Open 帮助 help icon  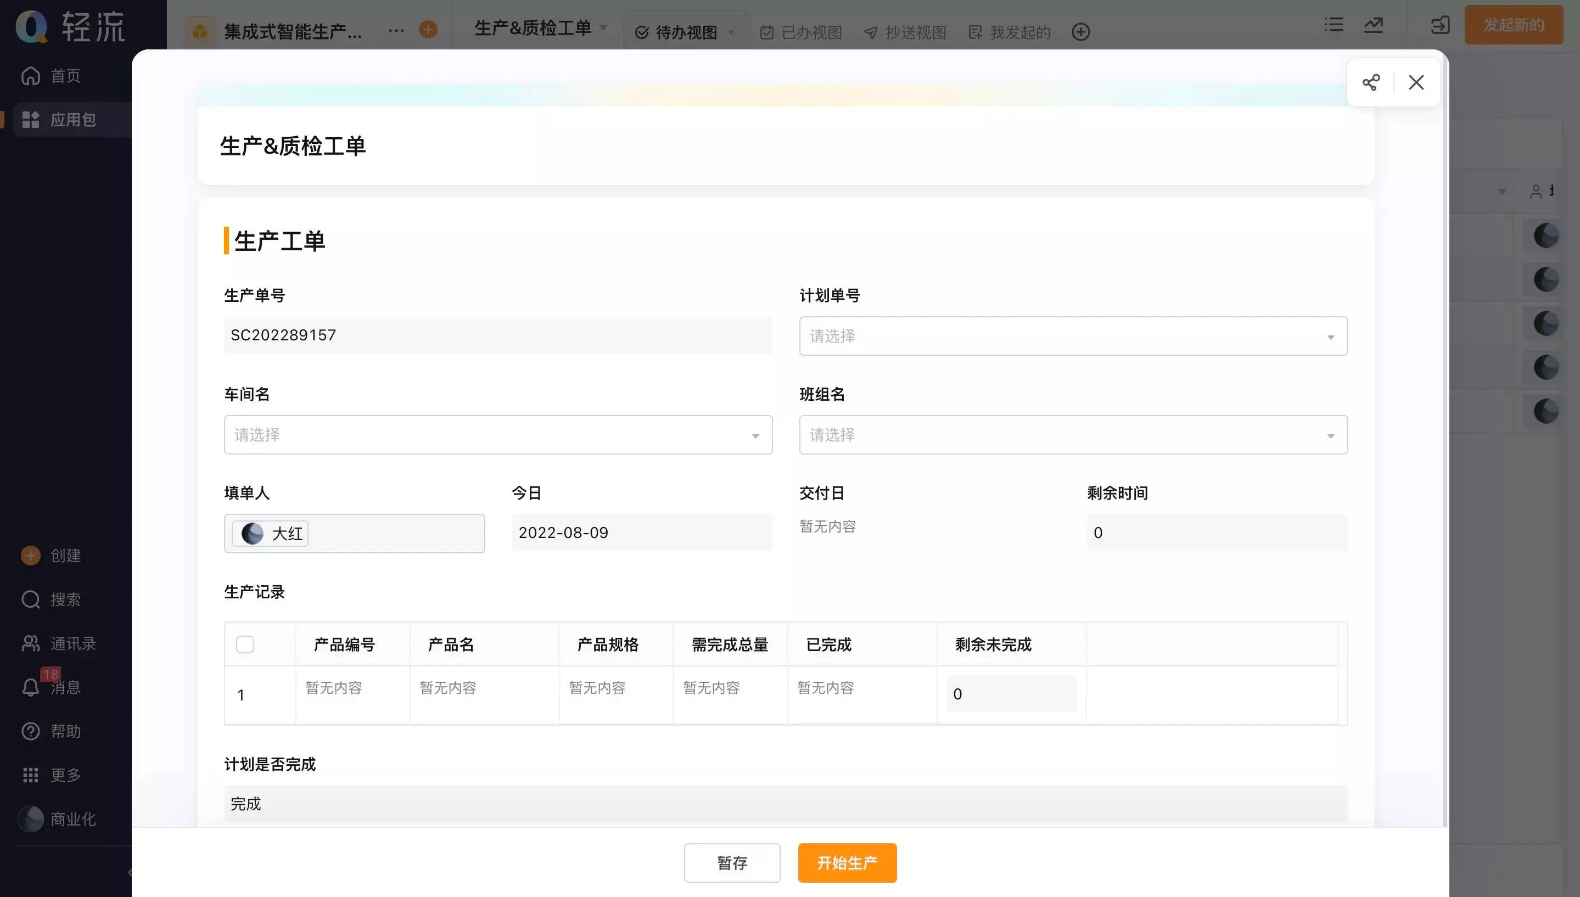(31, 731)
